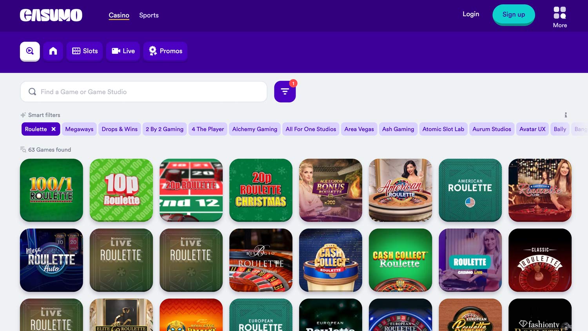Click the search magnifier icon button
The height and width of the screenshot is (331, 588).
pos(30,51)
